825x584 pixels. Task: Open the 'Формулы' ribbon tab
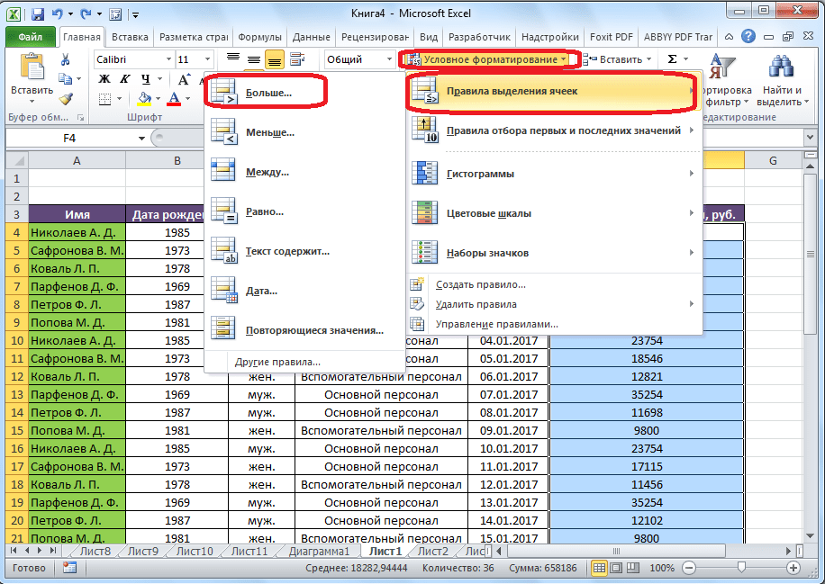(261, 37)
